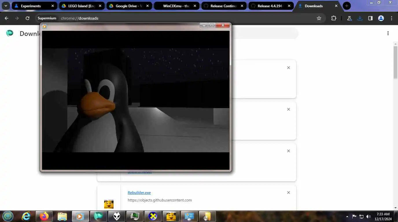Open the green computer monitor taskbar app
398x222 pixels.
pyautogui.click(x=135, y=216)
